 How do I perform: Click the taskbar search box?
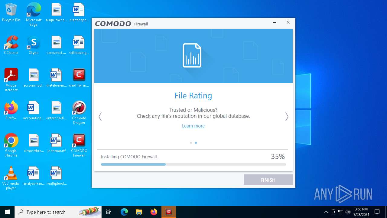(58, 212)
